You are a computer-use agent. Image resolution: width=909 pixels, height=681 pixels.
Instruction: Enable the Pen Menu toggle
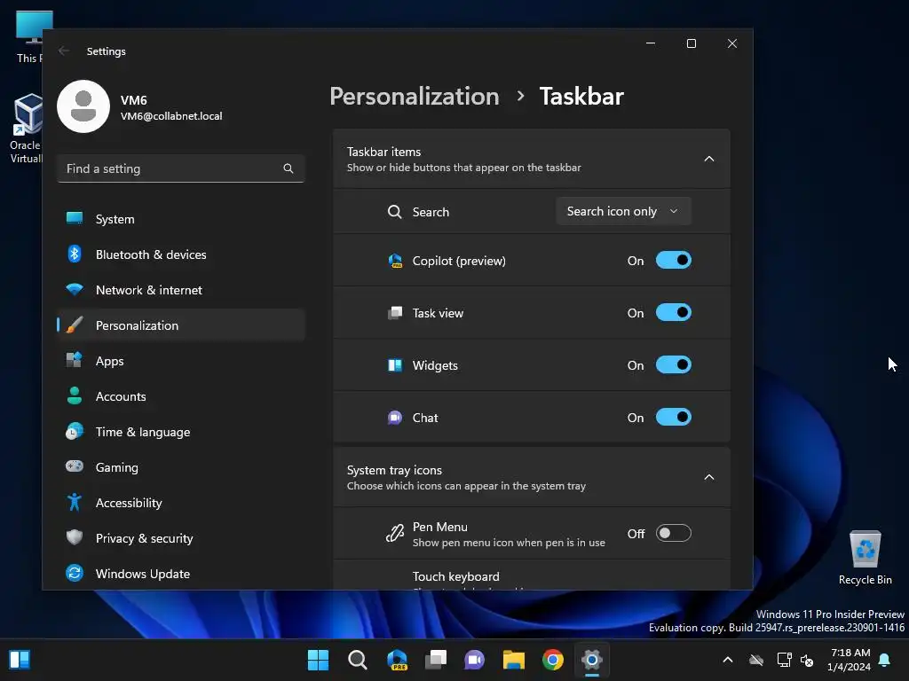point(673,533)
